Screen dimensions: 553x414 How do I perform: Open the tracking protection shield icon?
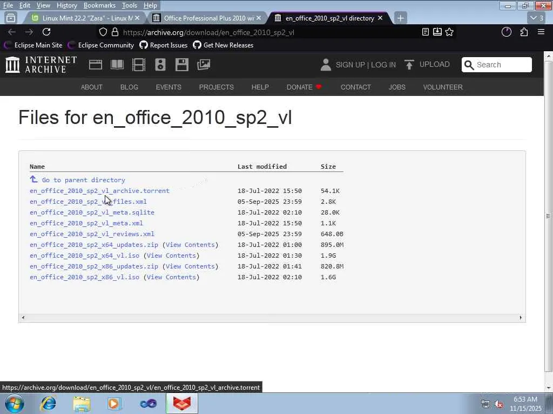click(103, 32)
